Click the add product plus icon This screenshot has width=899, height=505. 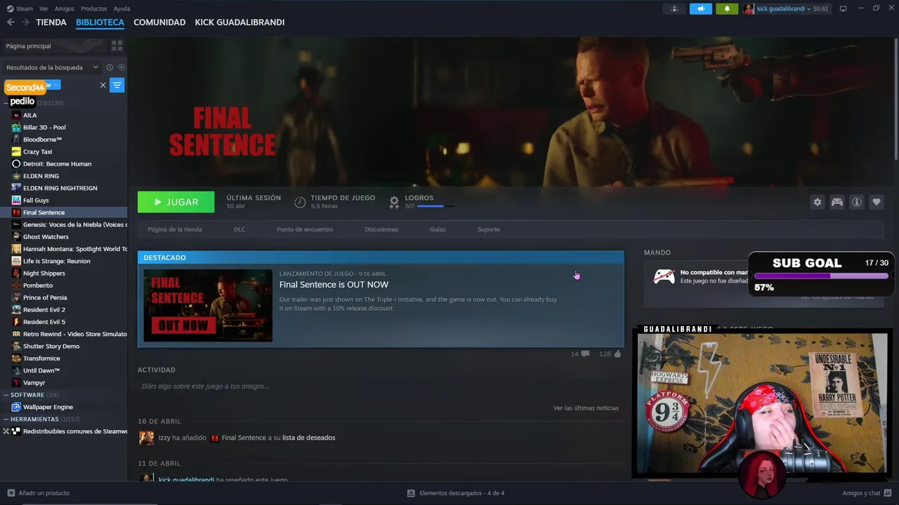11,493
